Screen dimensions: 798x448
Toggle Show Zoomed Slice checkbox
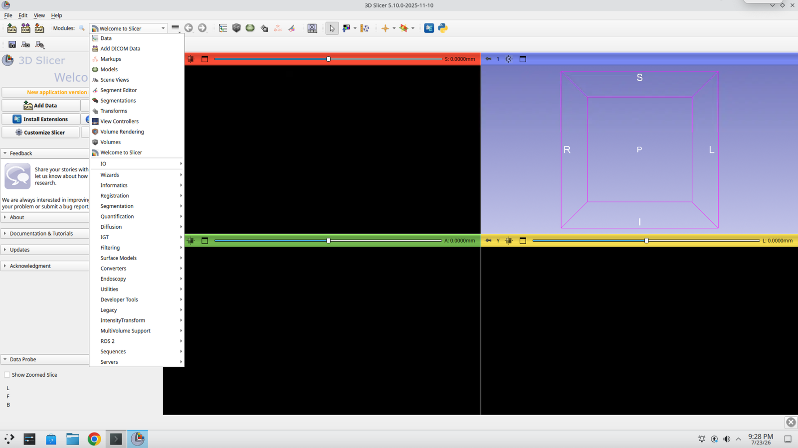click(x=7, y=375)
